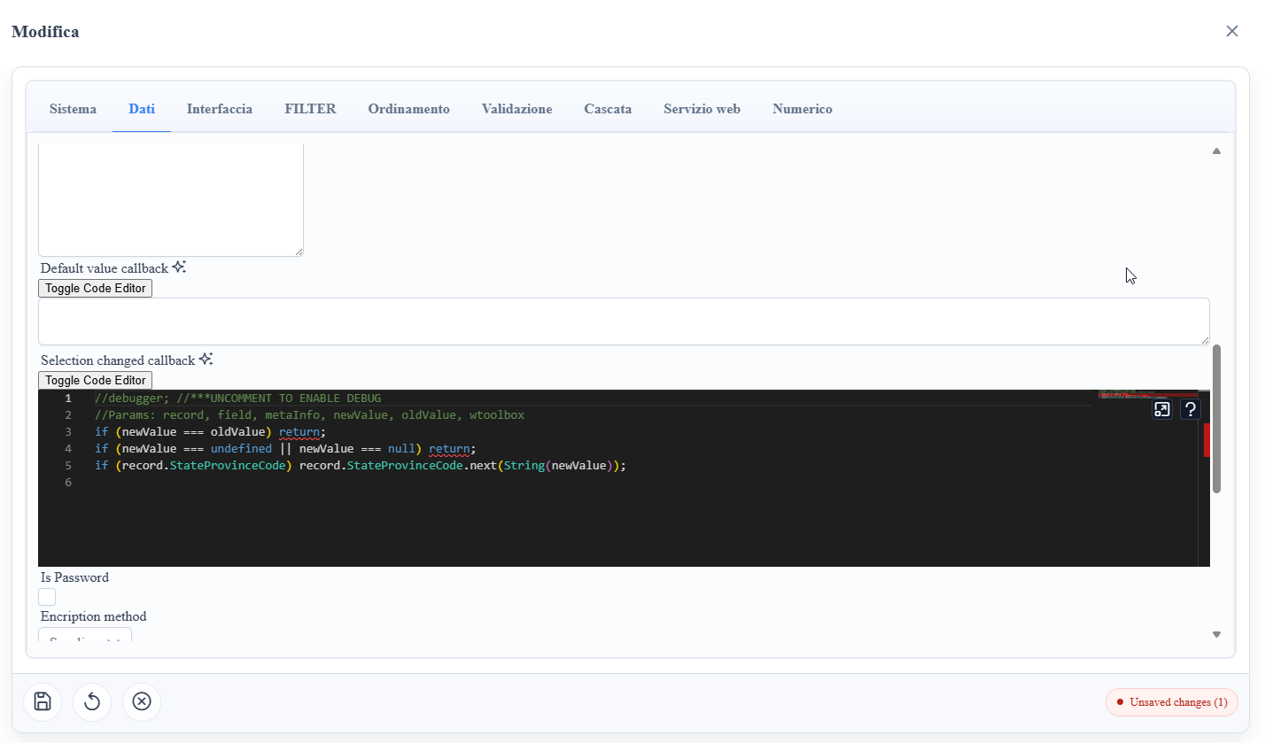Click the 'Is Password' label
Image resolution: width=1265 pixels, height=743 pixels.
74,577
